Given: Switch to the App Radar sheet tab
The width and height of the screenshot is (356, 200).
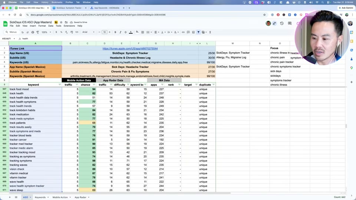Looking at the screenshot, I should 80,197.
